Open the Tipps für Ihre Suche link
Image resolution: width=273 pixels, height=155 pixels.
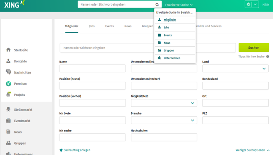[x=251, y=57]
